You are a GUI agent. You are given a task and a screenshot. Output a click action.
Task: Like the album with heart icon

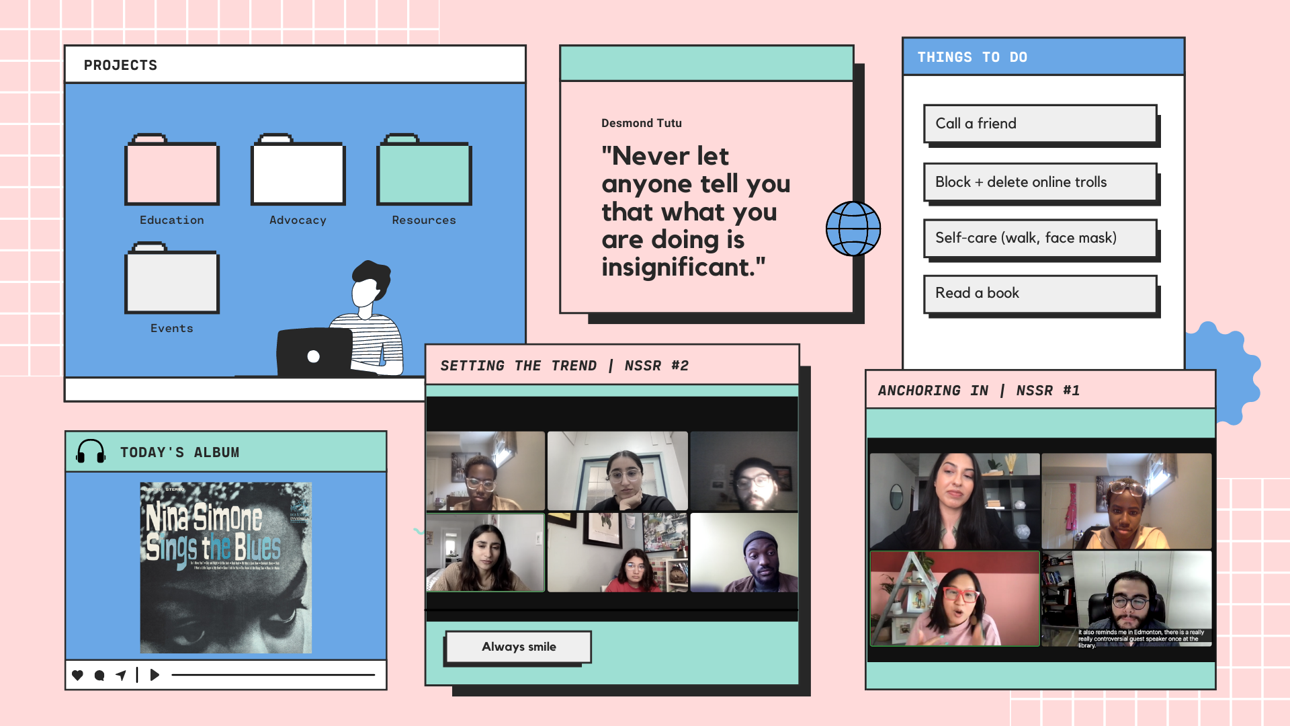[x=78, y=675]
